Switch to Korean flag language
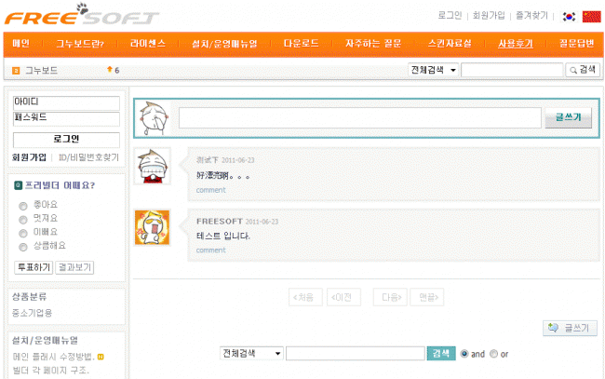 (x=569, y=16)
